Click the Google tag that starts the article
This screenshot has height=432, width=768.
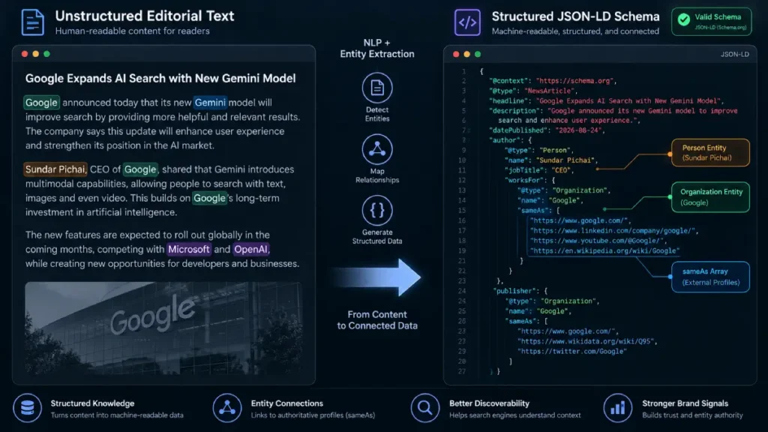pyautogui.click(x=42, y=102)
